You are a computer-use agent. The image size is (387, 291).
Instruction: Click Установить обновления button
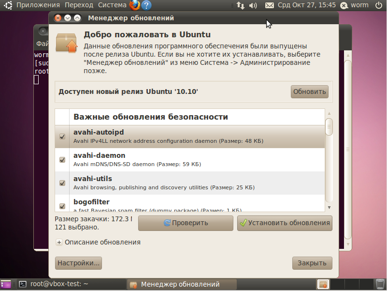point(285,223)
